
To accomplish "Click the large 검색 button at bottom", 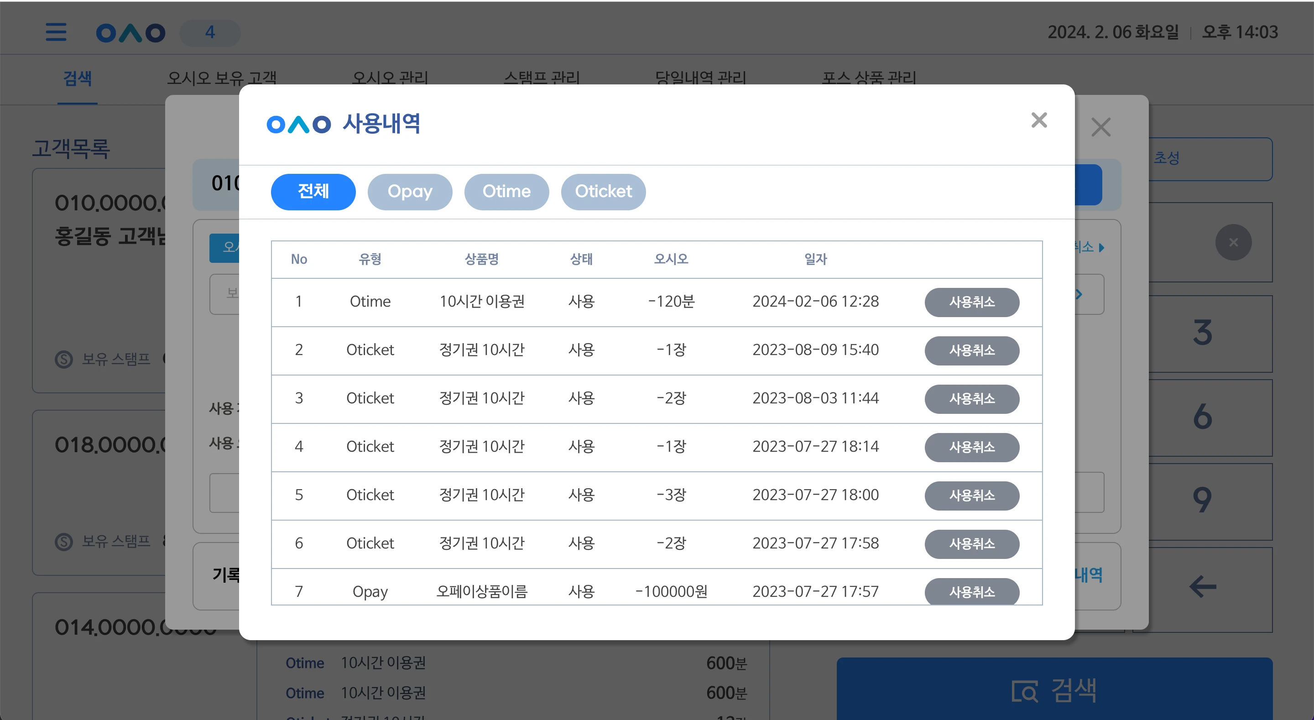I will (1054, 689).
